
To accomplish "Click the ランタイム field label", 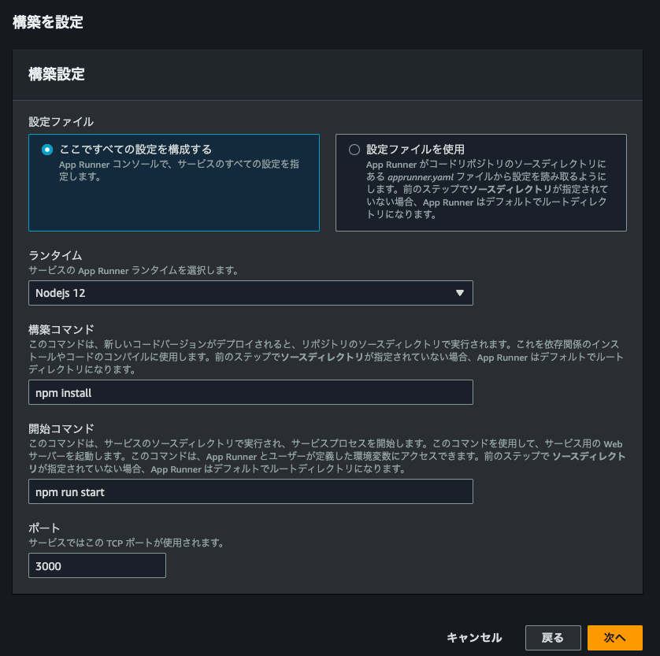I will pyautogui.click(x=55, y=256).
